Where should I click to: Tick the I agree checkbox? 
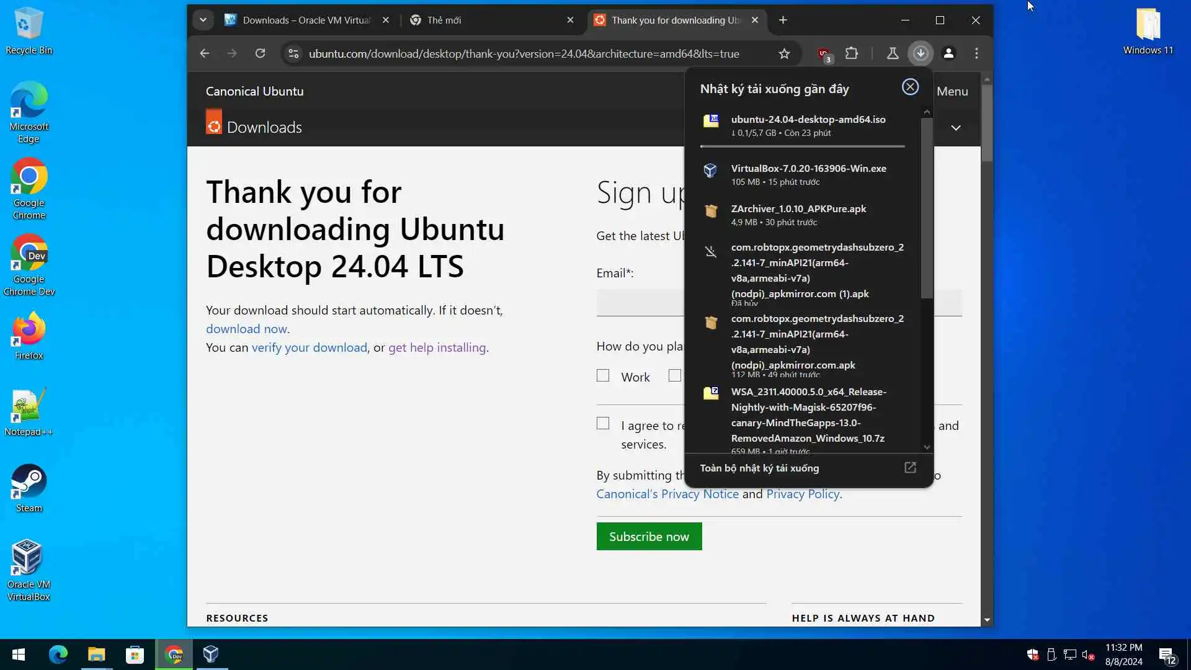coord(603,423)
